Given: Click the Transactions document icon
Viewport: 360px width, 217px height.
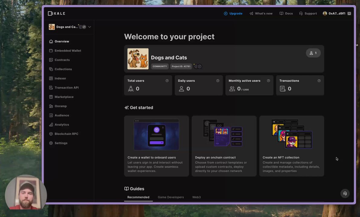Looking at the screenshot, I should (283, 89).
